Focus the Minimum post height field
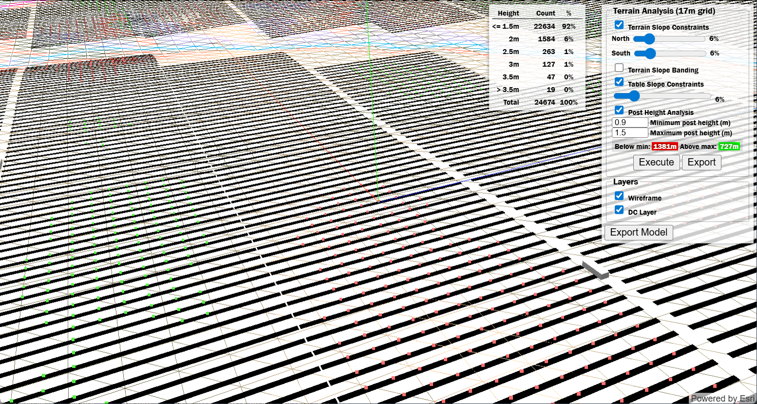Viewport: 757px width, 404px height. (x=630, y=123)
